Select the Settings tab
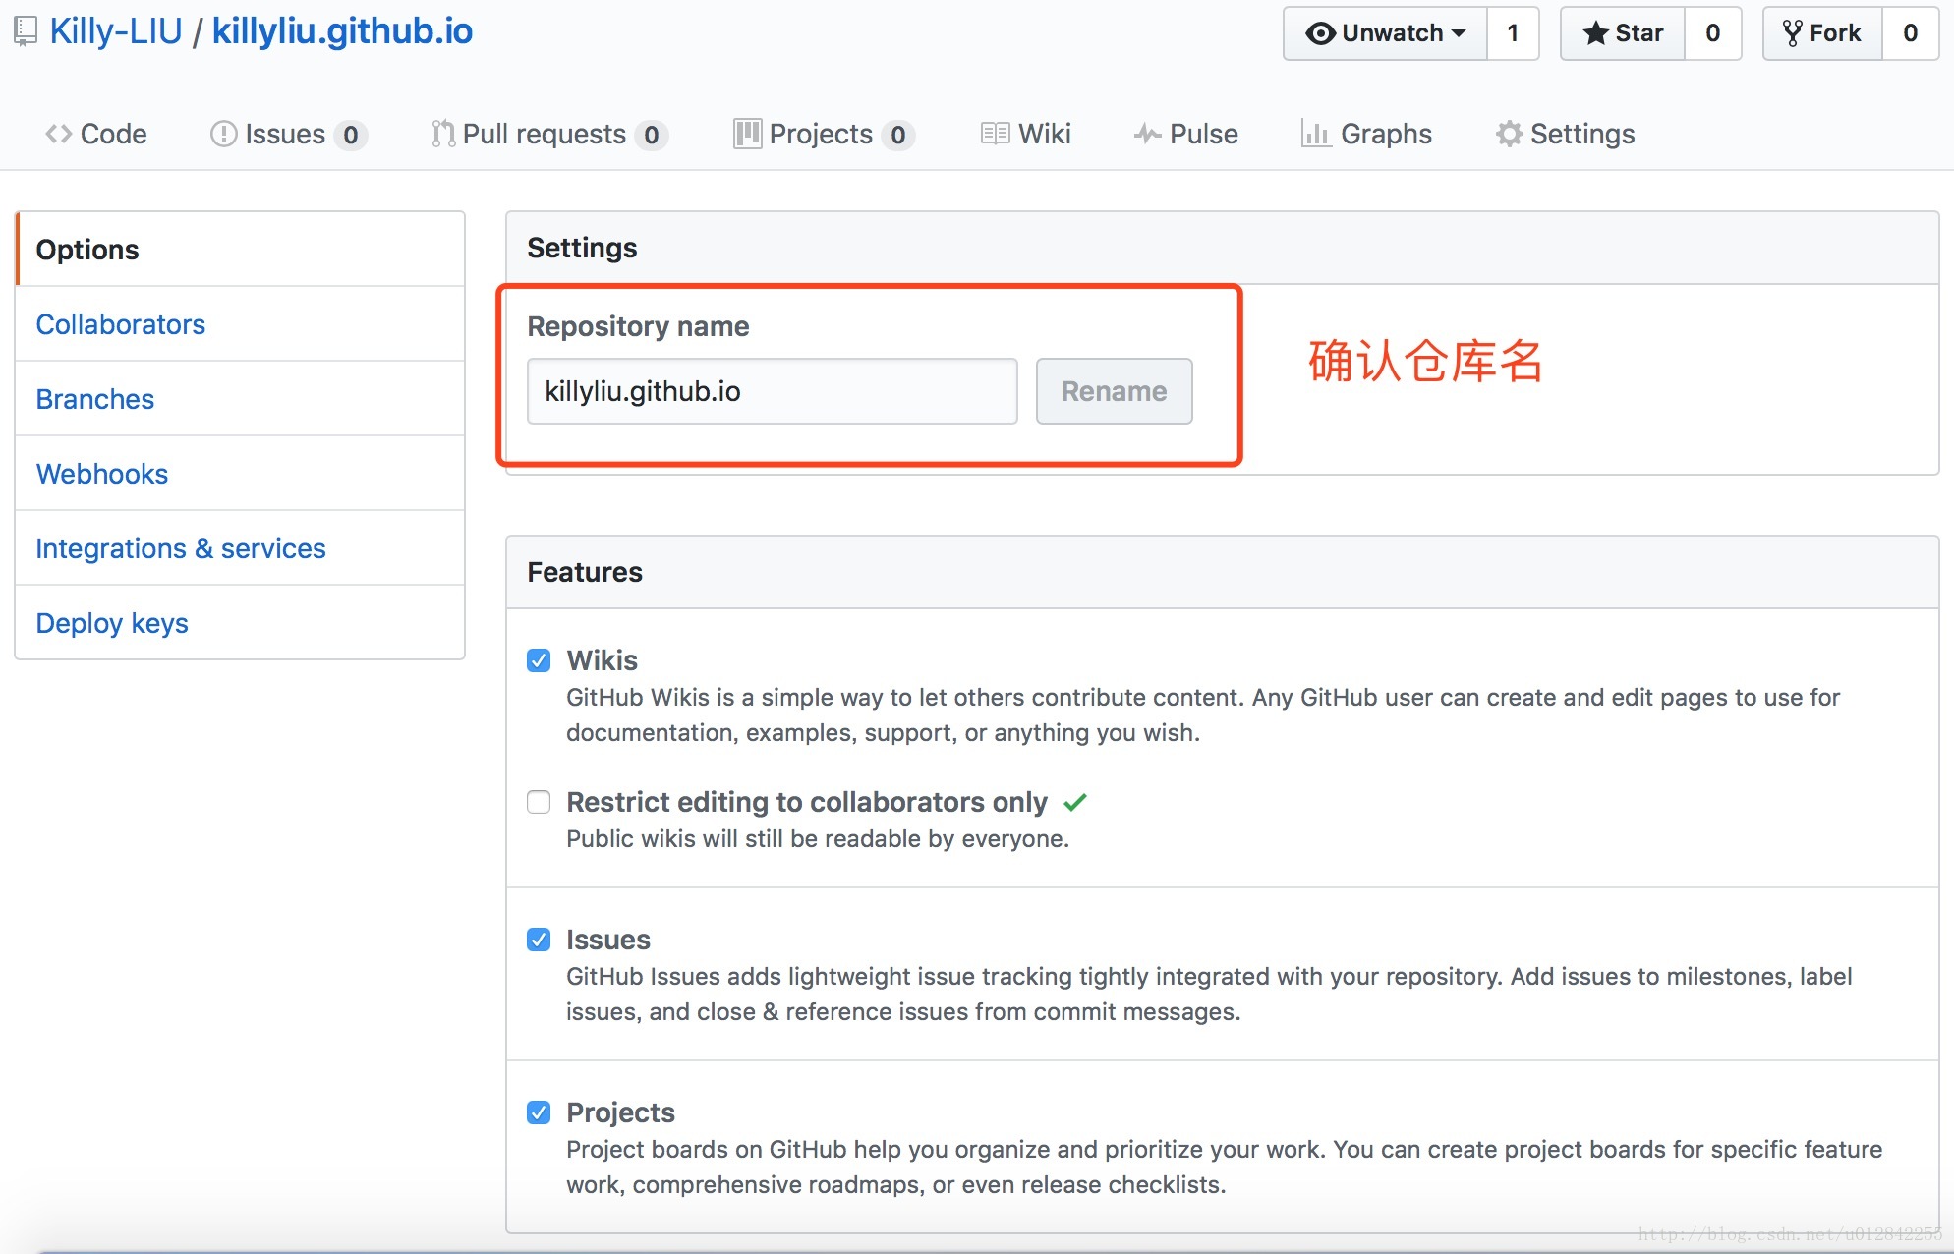Image resolution: width=1954 pixels, height=1254 pixels. tap(1566, 134)
